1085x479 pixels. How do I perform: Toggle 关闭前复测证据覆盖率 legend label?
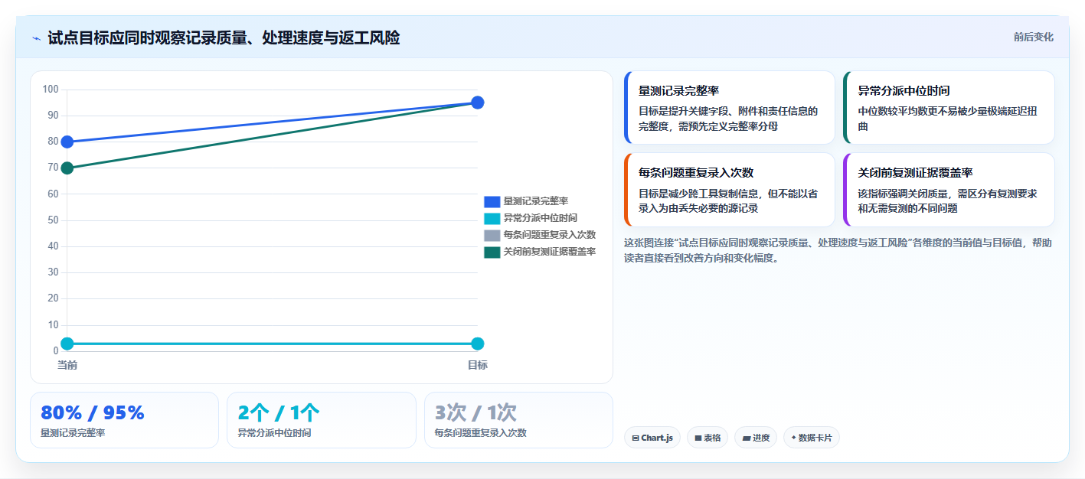pos(549,252)
